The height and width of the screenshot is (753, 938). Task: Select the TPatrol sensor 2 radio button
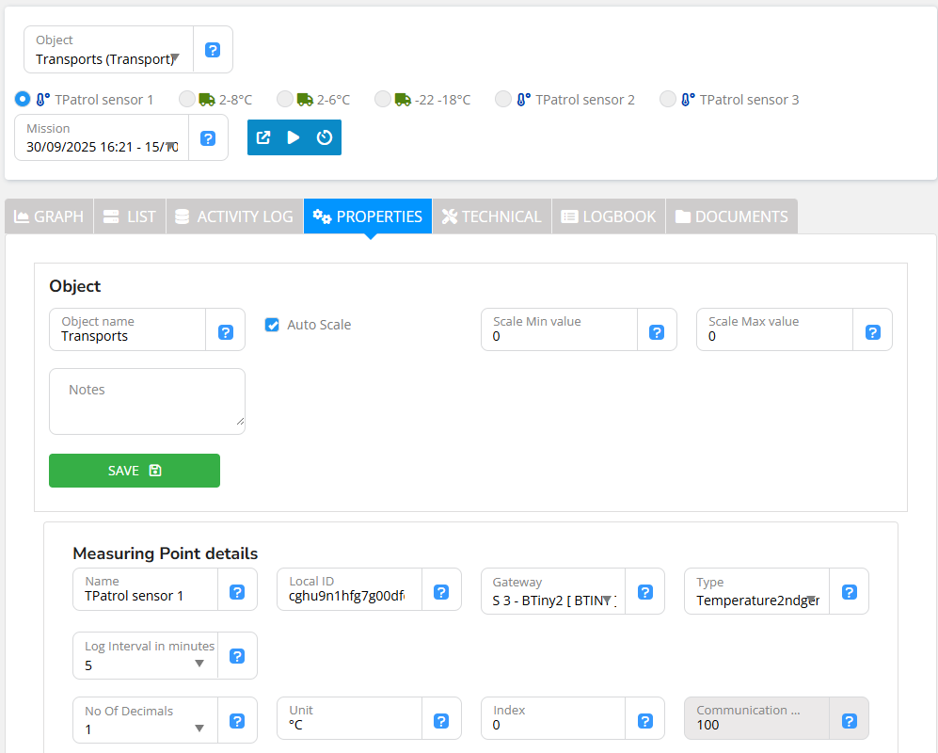(503, 99)
